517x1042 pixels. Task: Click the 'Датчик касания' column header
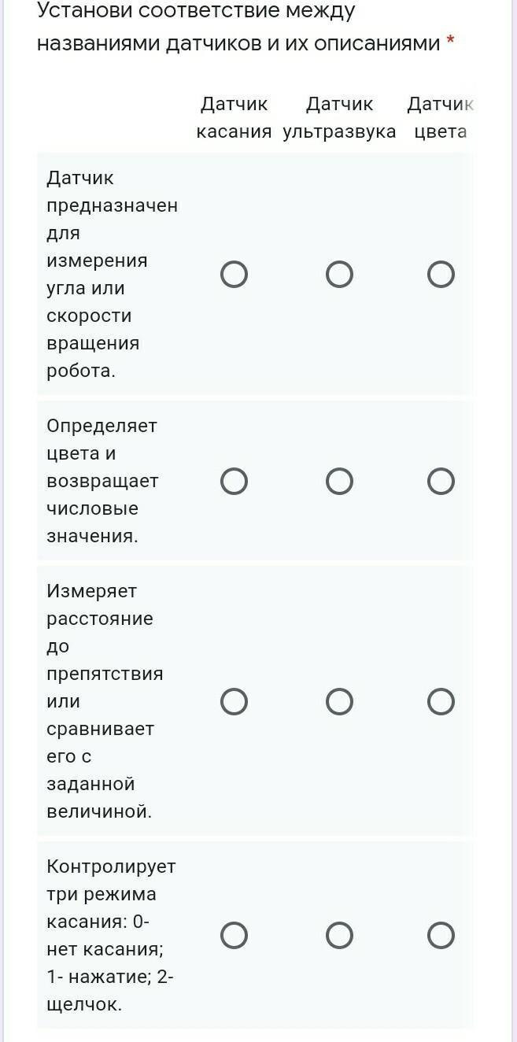[x=234, y=117]
